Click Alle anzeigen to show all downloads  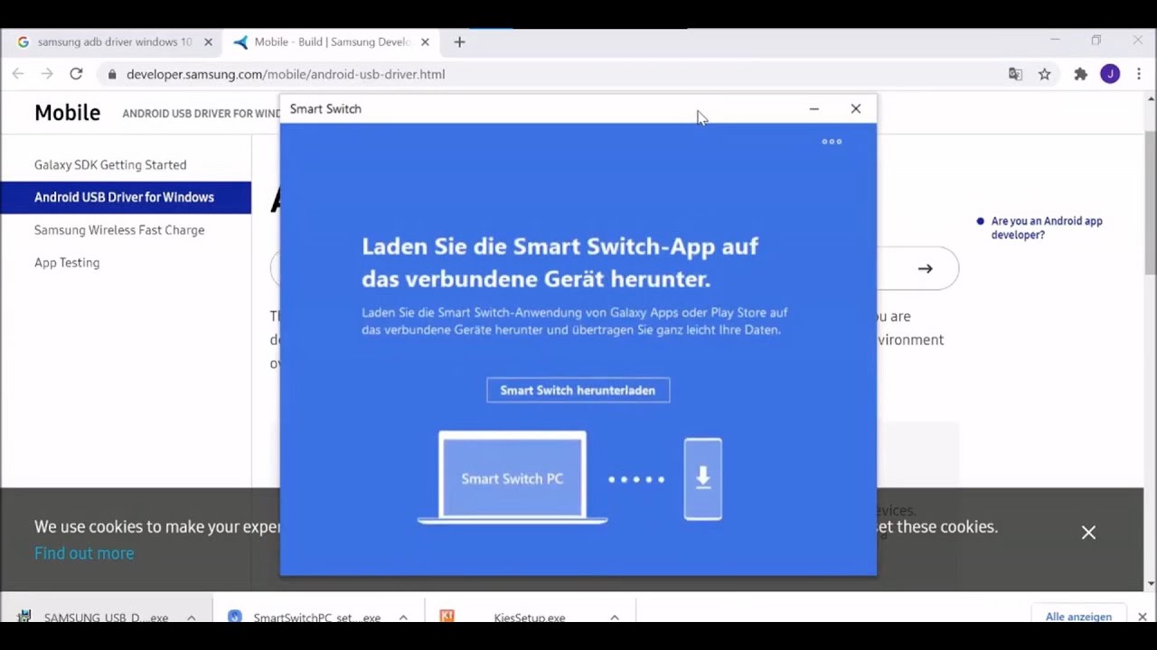tap(1078, 617)
